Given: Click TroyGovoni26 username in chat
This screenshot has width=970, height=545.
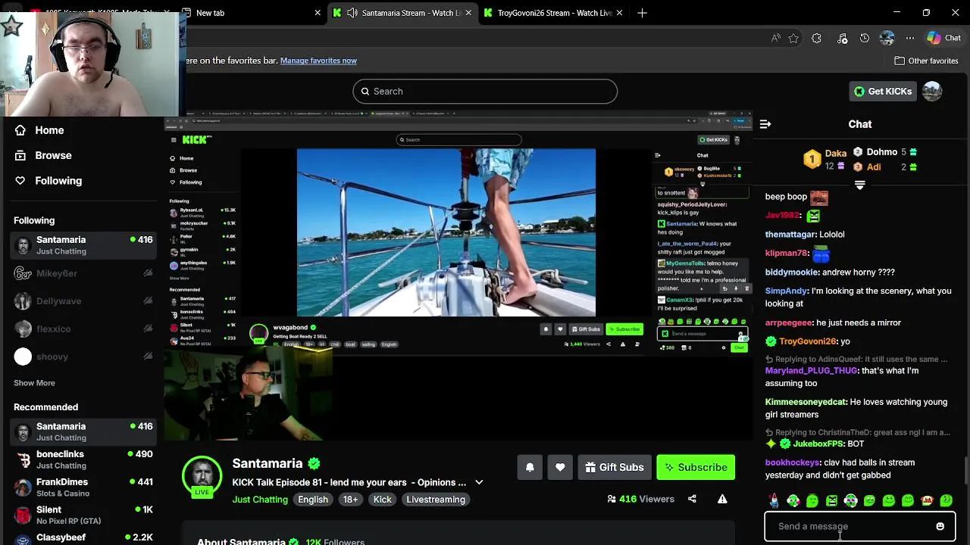Looking at the screenshot, I should point(807,341).
